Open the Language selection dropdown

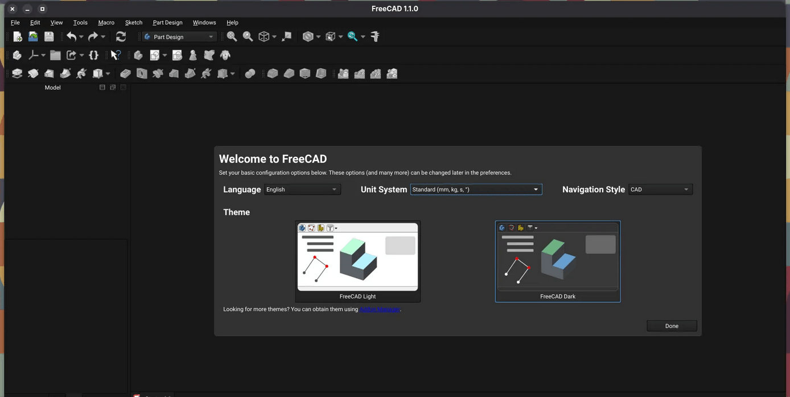(x=302, y=189)
